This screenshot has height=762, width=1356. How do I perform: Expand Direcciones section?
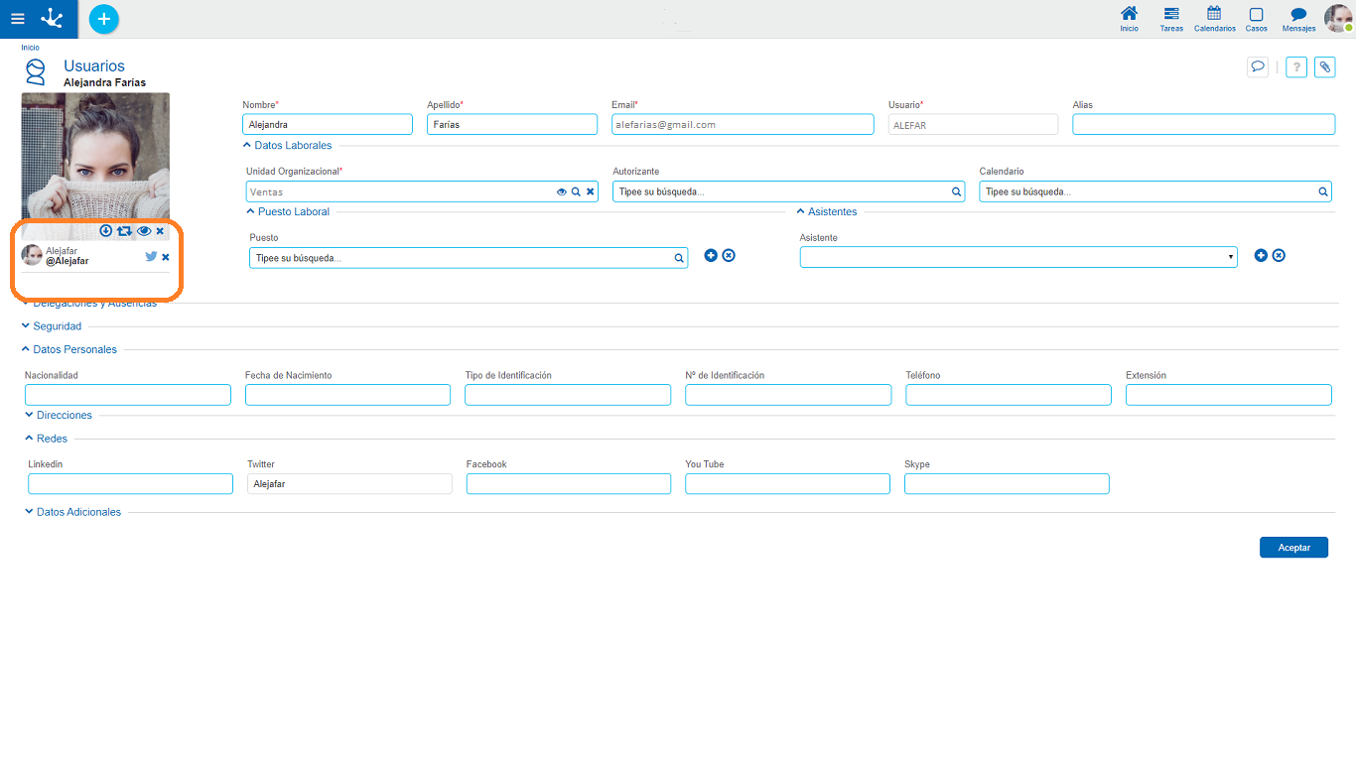[x=59, y=415]
